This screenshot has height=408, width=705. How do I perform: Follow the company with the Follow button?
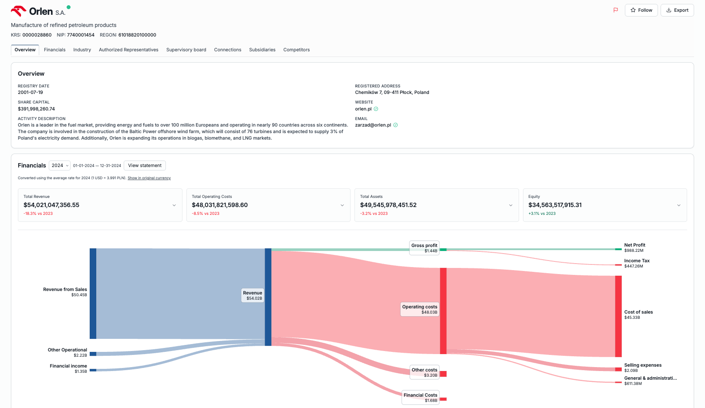(x=641, y=10)
